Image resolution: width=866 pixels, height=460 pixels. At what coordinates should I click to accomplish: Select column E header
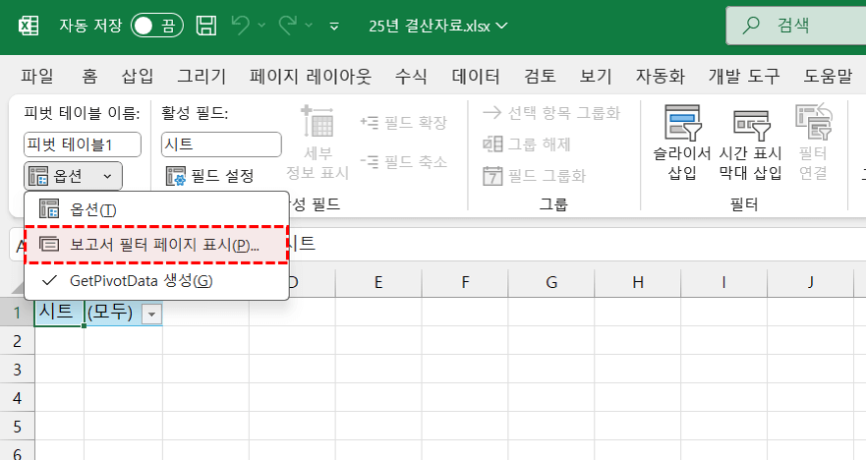(378, 282)
